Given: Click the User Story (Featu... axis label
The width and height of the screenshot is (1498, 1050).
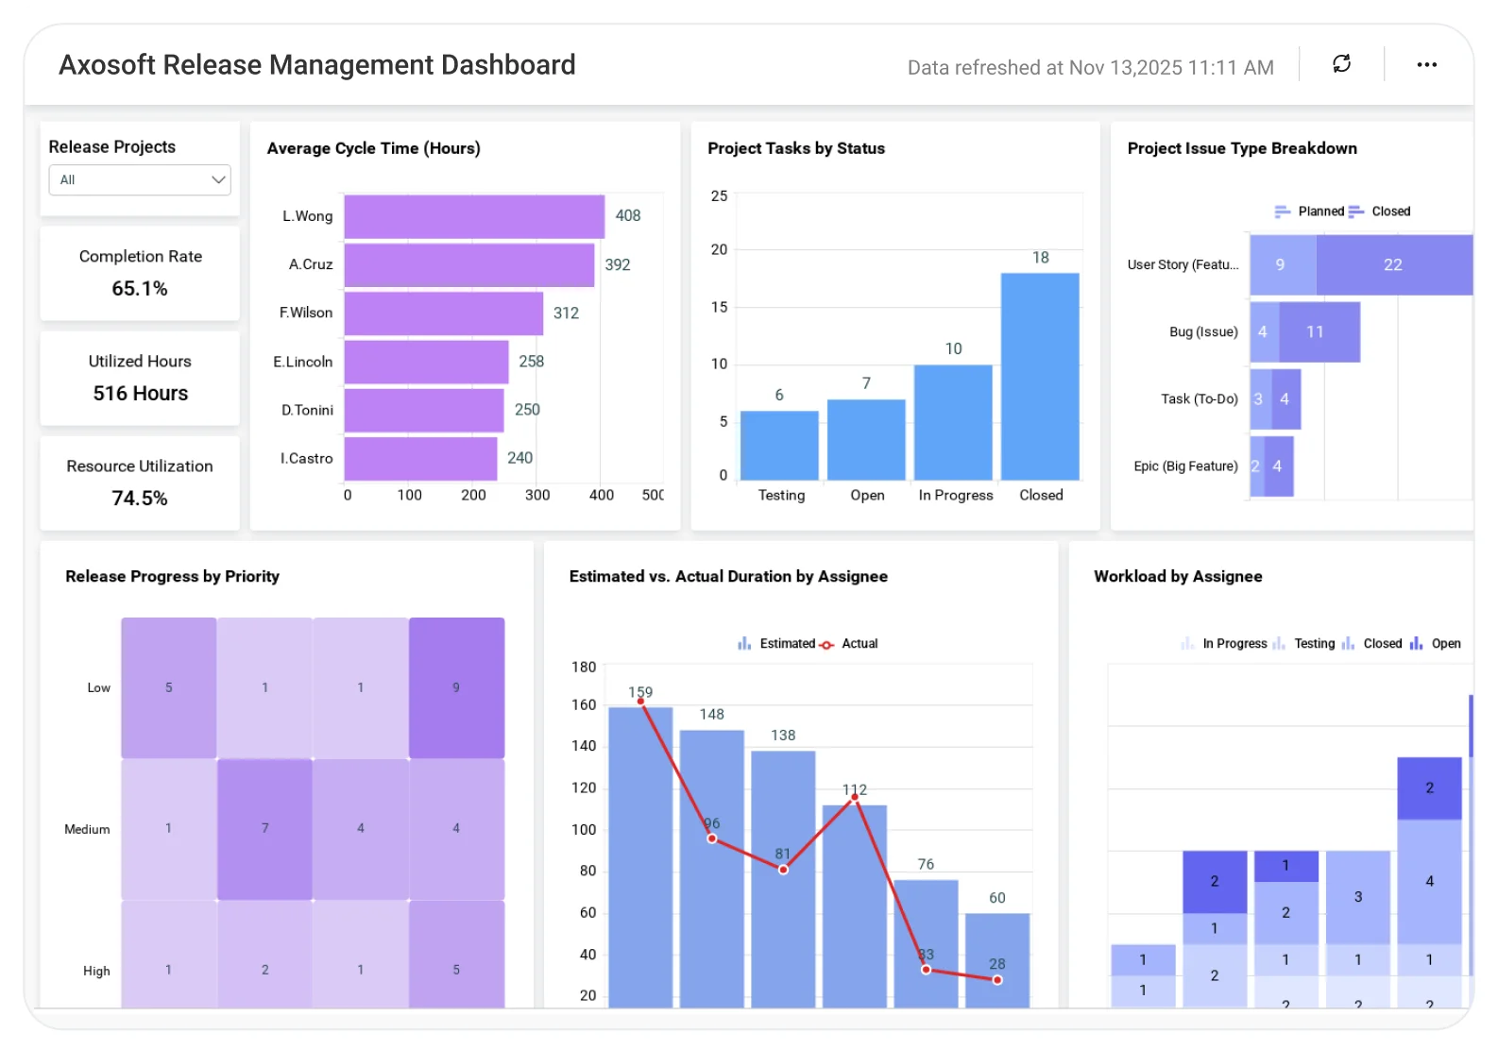Looking at the screenshot, I should (1183, 264).
